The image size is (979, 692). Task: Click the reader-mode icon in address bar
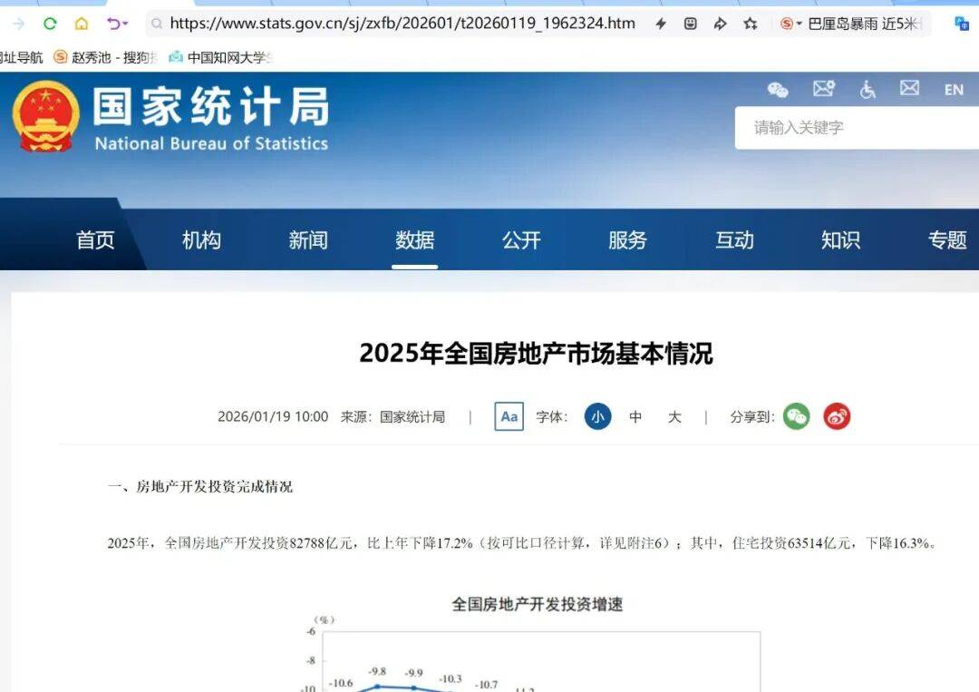pos(690,24)
